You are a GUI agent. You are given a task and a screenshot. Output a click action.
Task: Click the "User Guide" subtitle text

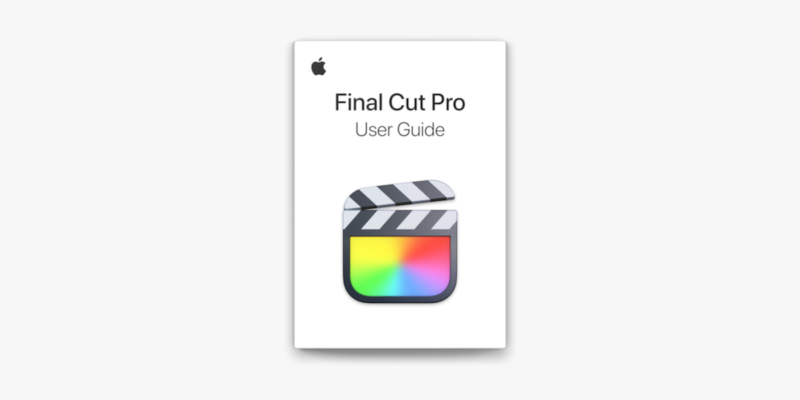[399, 129]
